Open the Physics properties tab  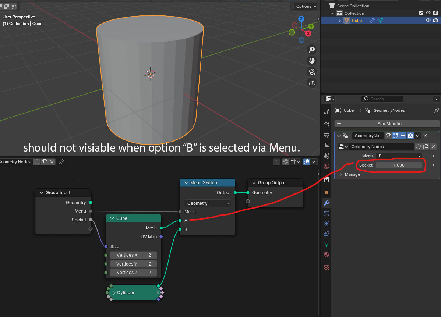326,224
